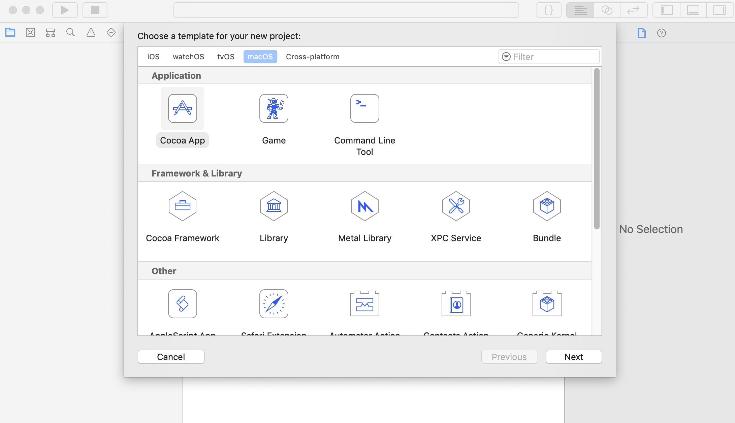Choose the Command Line Tool template
Viewport: 735px width, 423px height.
[x=364, y=108]
